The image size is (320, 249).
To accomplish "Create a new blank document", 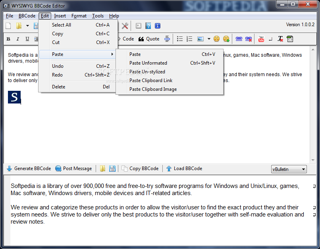I will point(8,26).
